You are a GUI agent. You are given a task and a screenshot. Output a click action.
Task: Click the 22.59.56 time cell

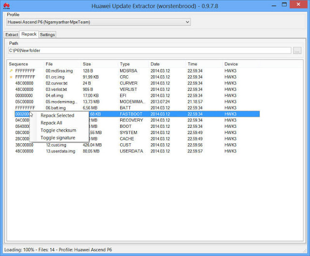195,145
